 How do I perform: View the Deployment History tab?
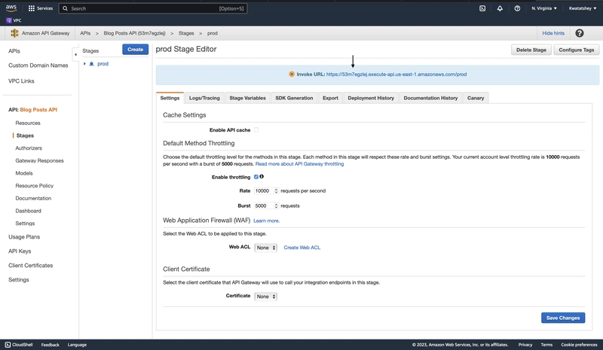point(371,98)
